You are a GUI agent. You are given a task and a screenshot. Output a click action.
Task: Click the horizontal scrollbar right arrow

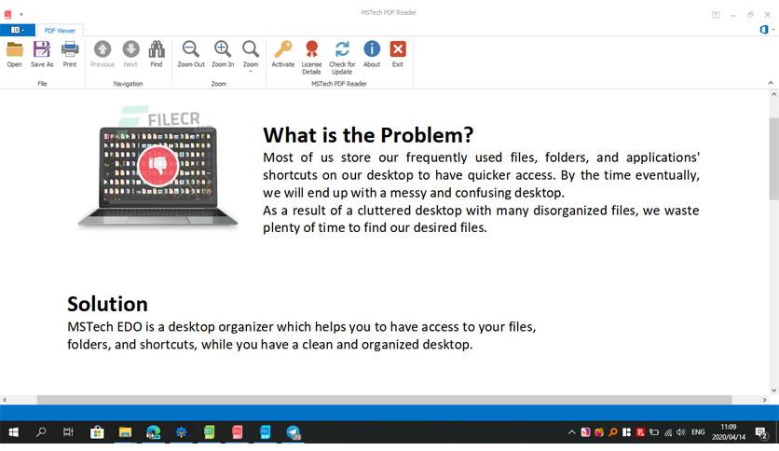[765, 400]
